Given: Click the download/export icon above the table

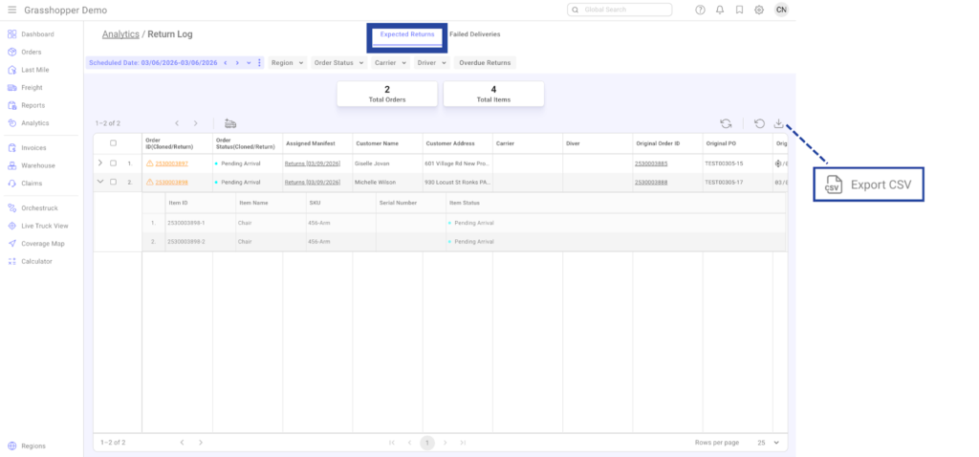Looking at the screenshot, I should (779, 123).
